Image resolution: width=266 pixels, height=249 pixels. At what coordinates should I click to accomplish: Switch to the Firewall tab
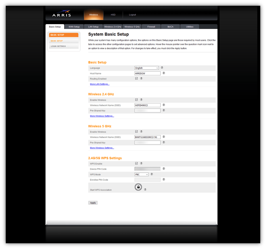pos(151,27)
